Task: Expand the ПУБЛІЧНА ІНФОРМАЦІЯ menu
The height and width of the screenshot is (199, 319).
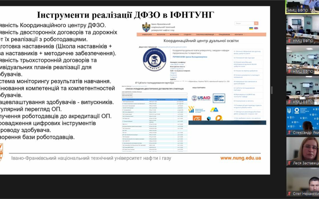Action: 205,35
